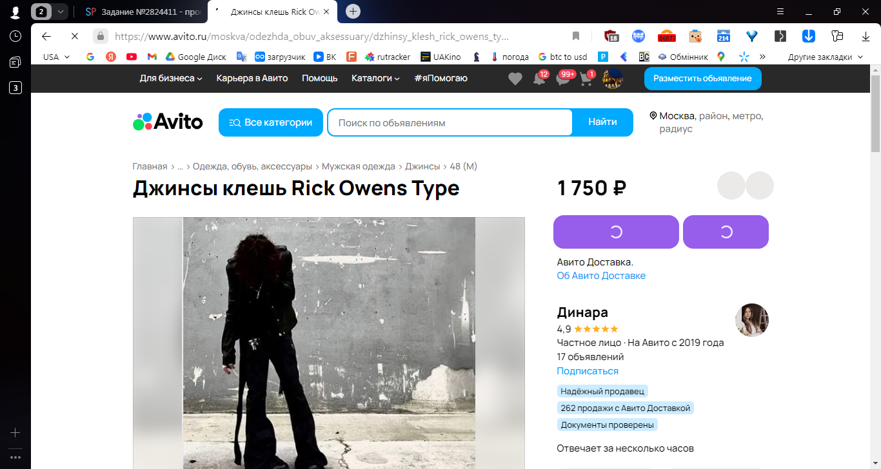This screenshot has width=881, height=469.
Task: Click the Avito logo
Action: 168,122
